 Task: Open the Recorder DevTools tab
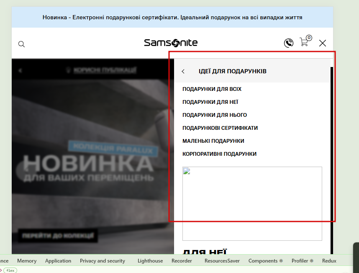point(182,260)
